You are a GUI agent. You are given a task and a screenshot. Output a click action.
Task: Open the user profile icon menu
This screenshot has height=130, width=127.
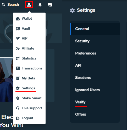[29, 5]
